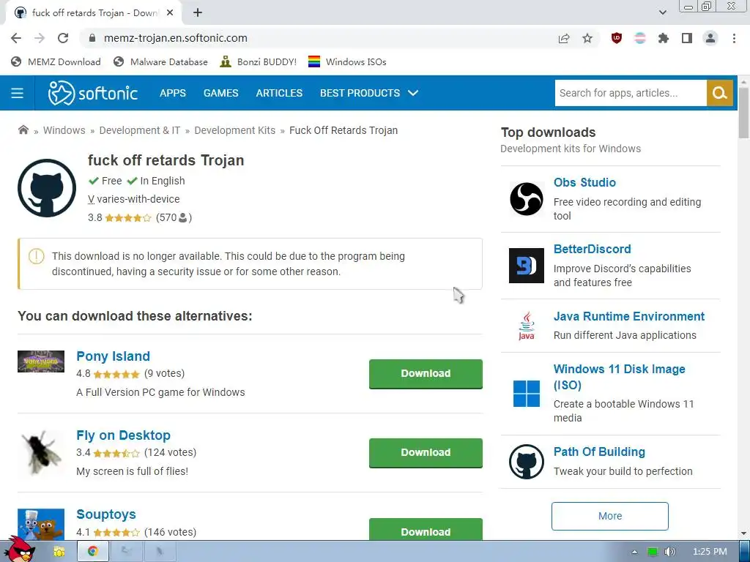Download Souptoys
This screenshot has height=562, width=750.
click(x=426, y=530)
